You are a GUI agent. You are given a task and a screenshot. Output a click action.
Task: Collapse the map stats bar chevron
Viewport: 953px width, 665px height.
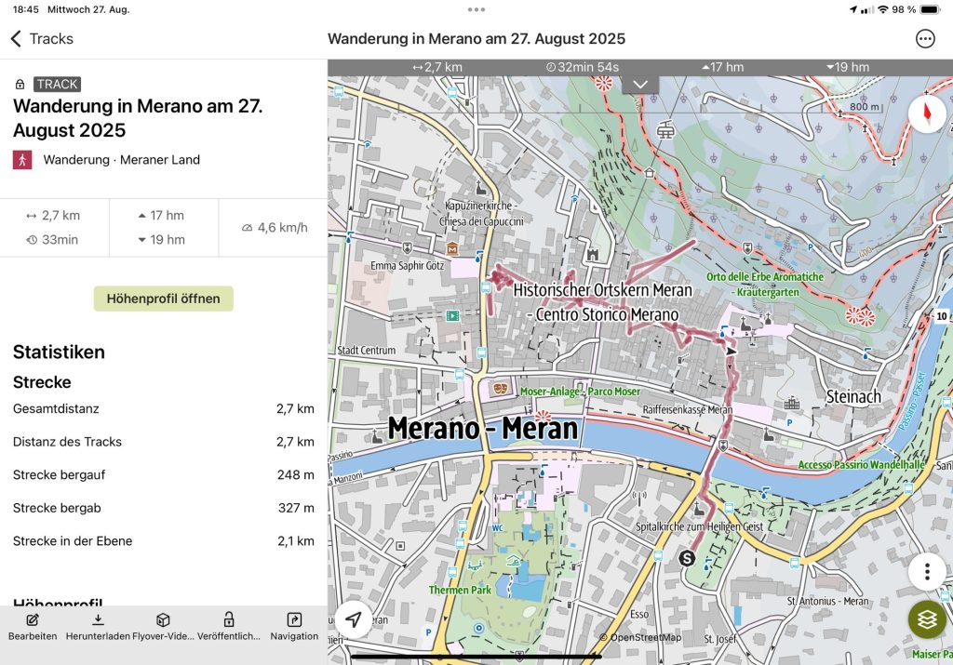coord(640,84)
